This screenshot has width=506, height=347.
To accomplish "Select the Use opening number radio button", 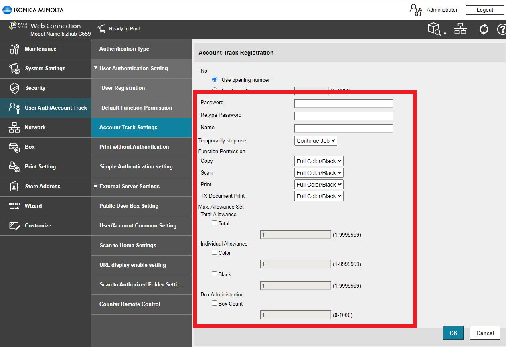I will [215, 79].
